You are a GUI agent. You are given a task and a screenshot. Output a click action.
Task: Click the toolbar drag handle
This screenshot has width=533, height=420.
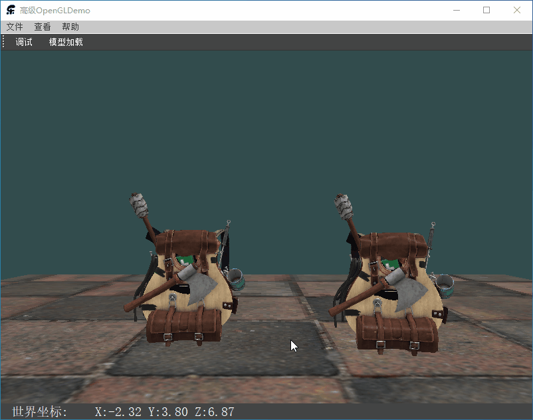click(3, 42)
